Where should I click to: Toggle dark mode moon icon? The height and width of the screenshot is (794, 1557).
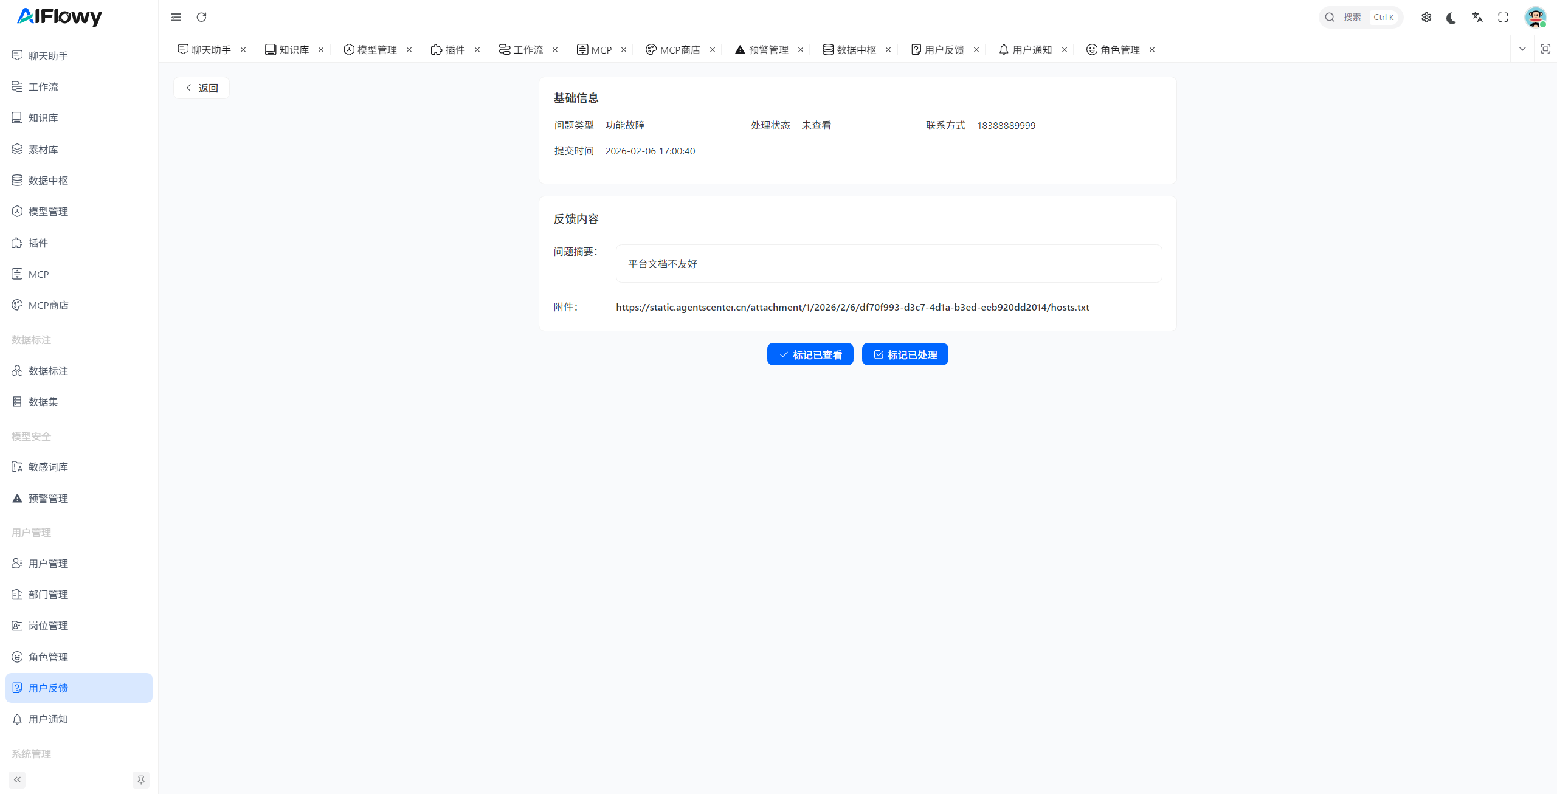1452,17
